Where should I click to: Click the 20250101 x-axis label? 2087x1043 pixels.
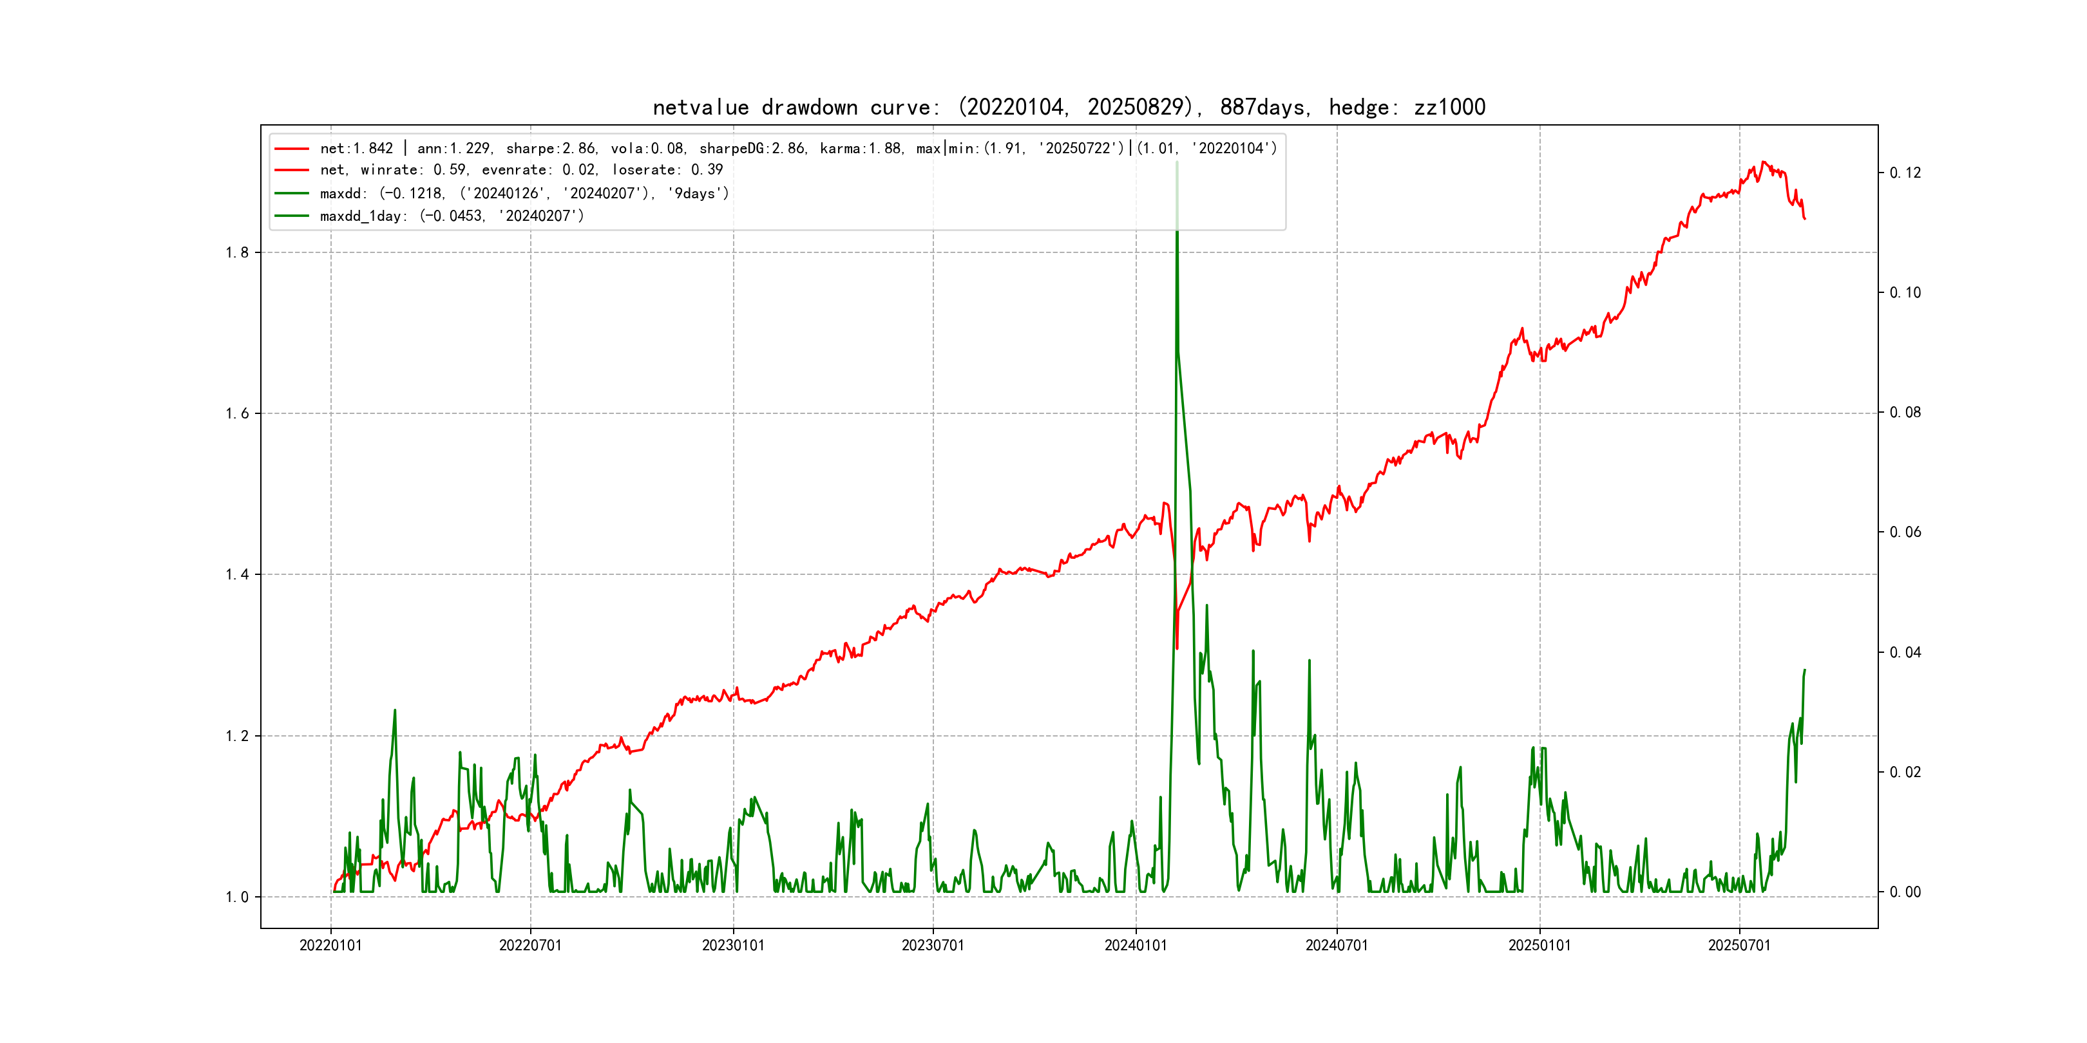coord(1539,946)
